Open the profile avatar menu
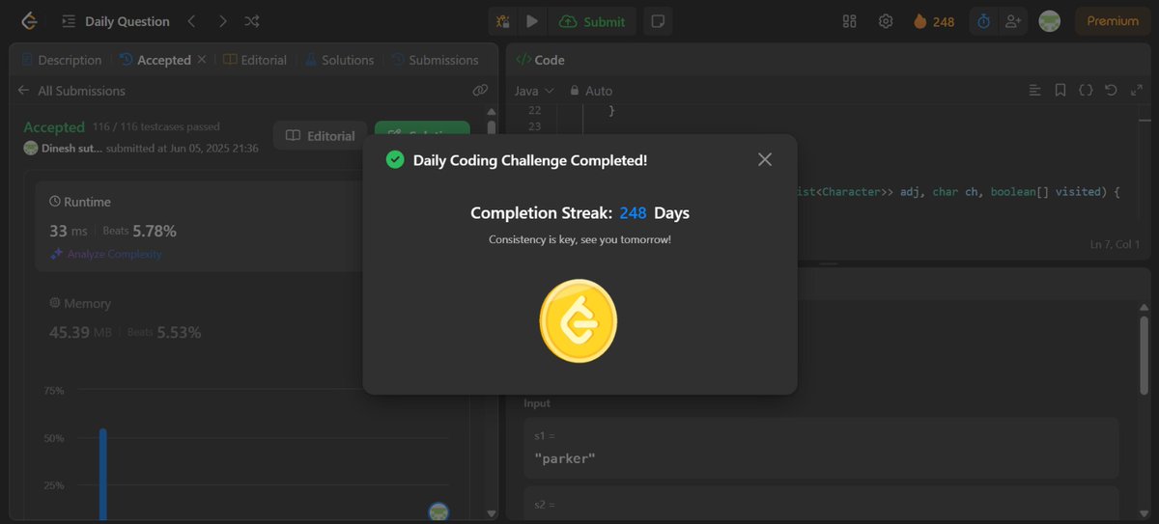Screen dimensions: 1159x524 click(x=1050, y=21)
